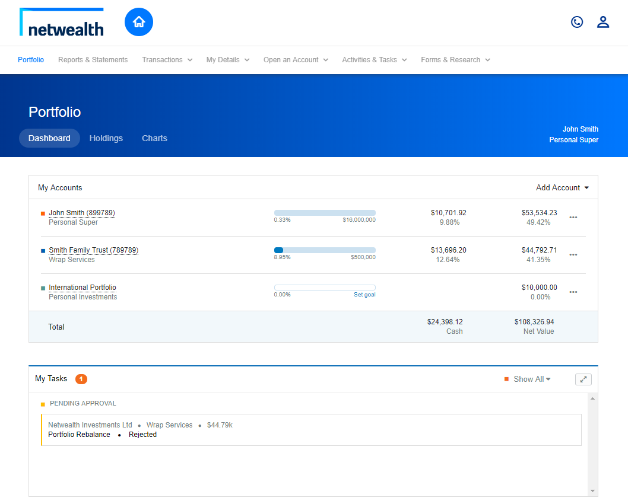Viewport: 628px width, 501px height.
Task: Open options menu for International Portfolio
Action: tap(573, 292)
